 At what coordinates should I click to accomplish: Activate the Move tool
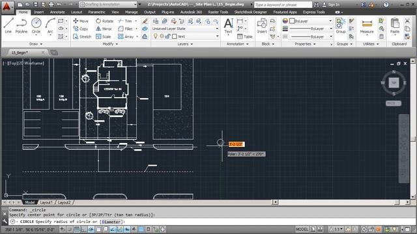(81, 21)
